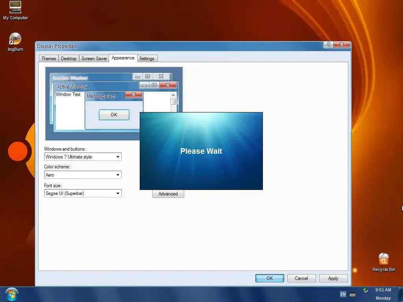403x302 pixels.
Task: Click the Message Box preview close button
Action: (134, 94)
